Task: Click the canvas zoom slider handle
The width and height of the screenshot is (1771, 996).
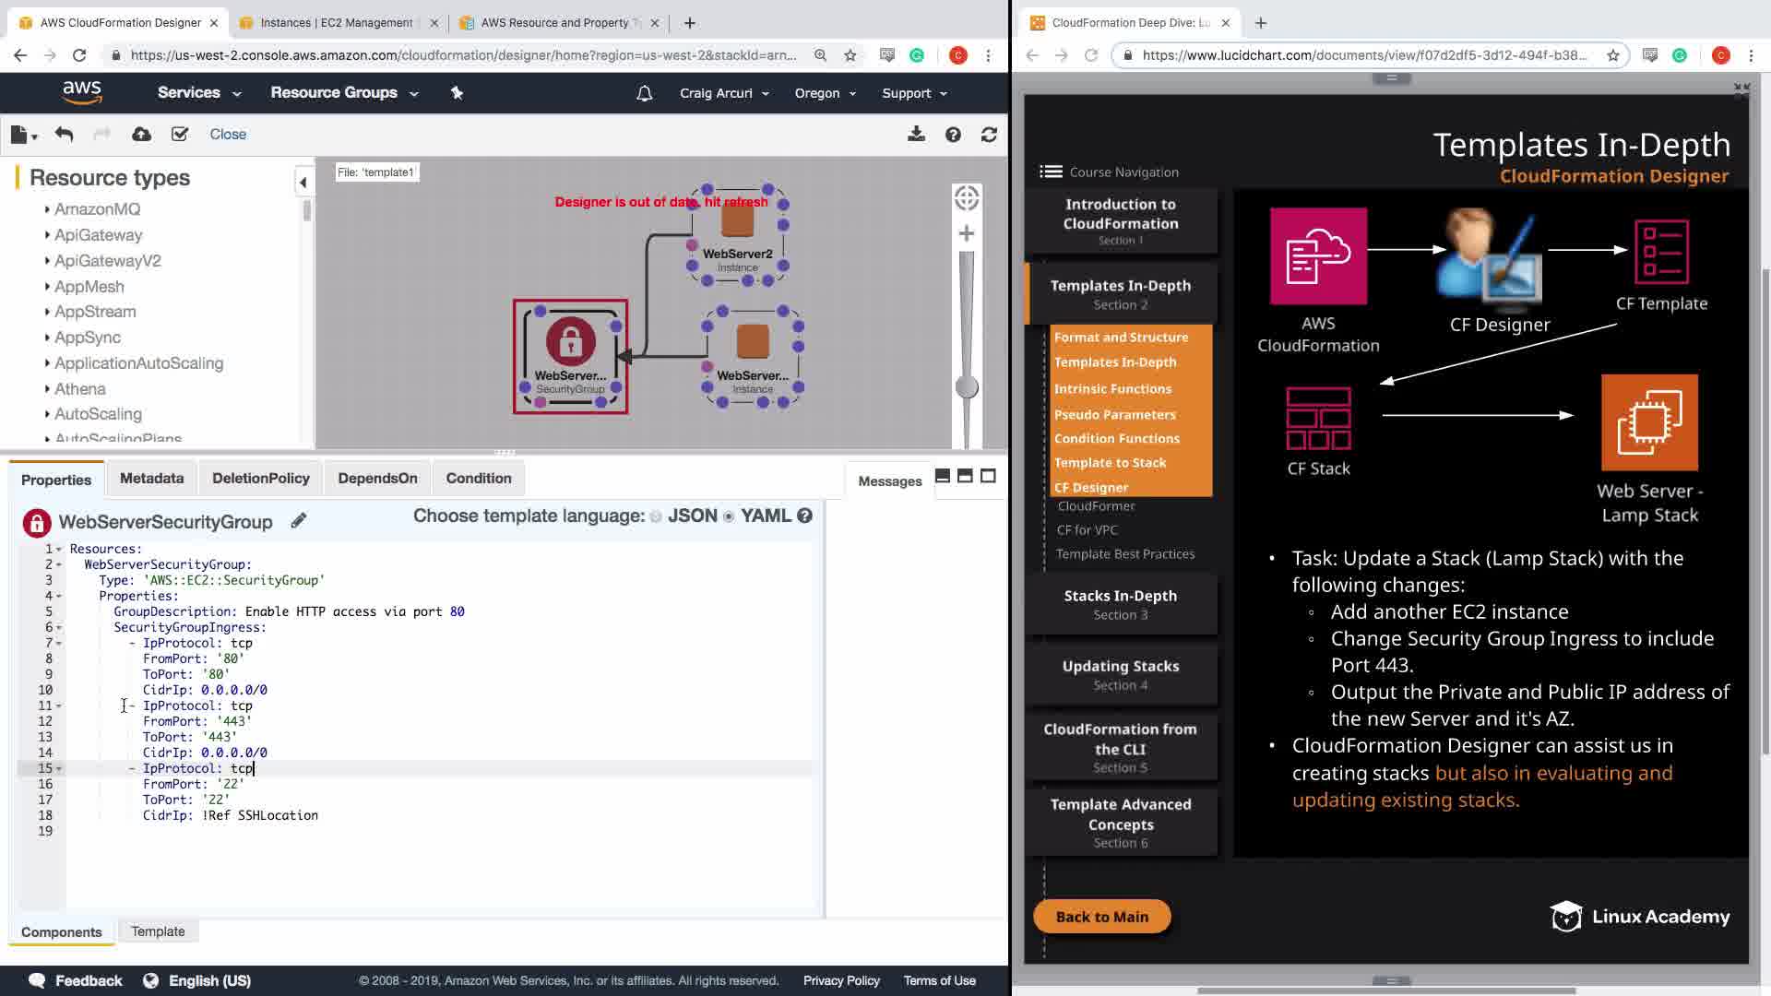Action: click(x=967, y=387)
